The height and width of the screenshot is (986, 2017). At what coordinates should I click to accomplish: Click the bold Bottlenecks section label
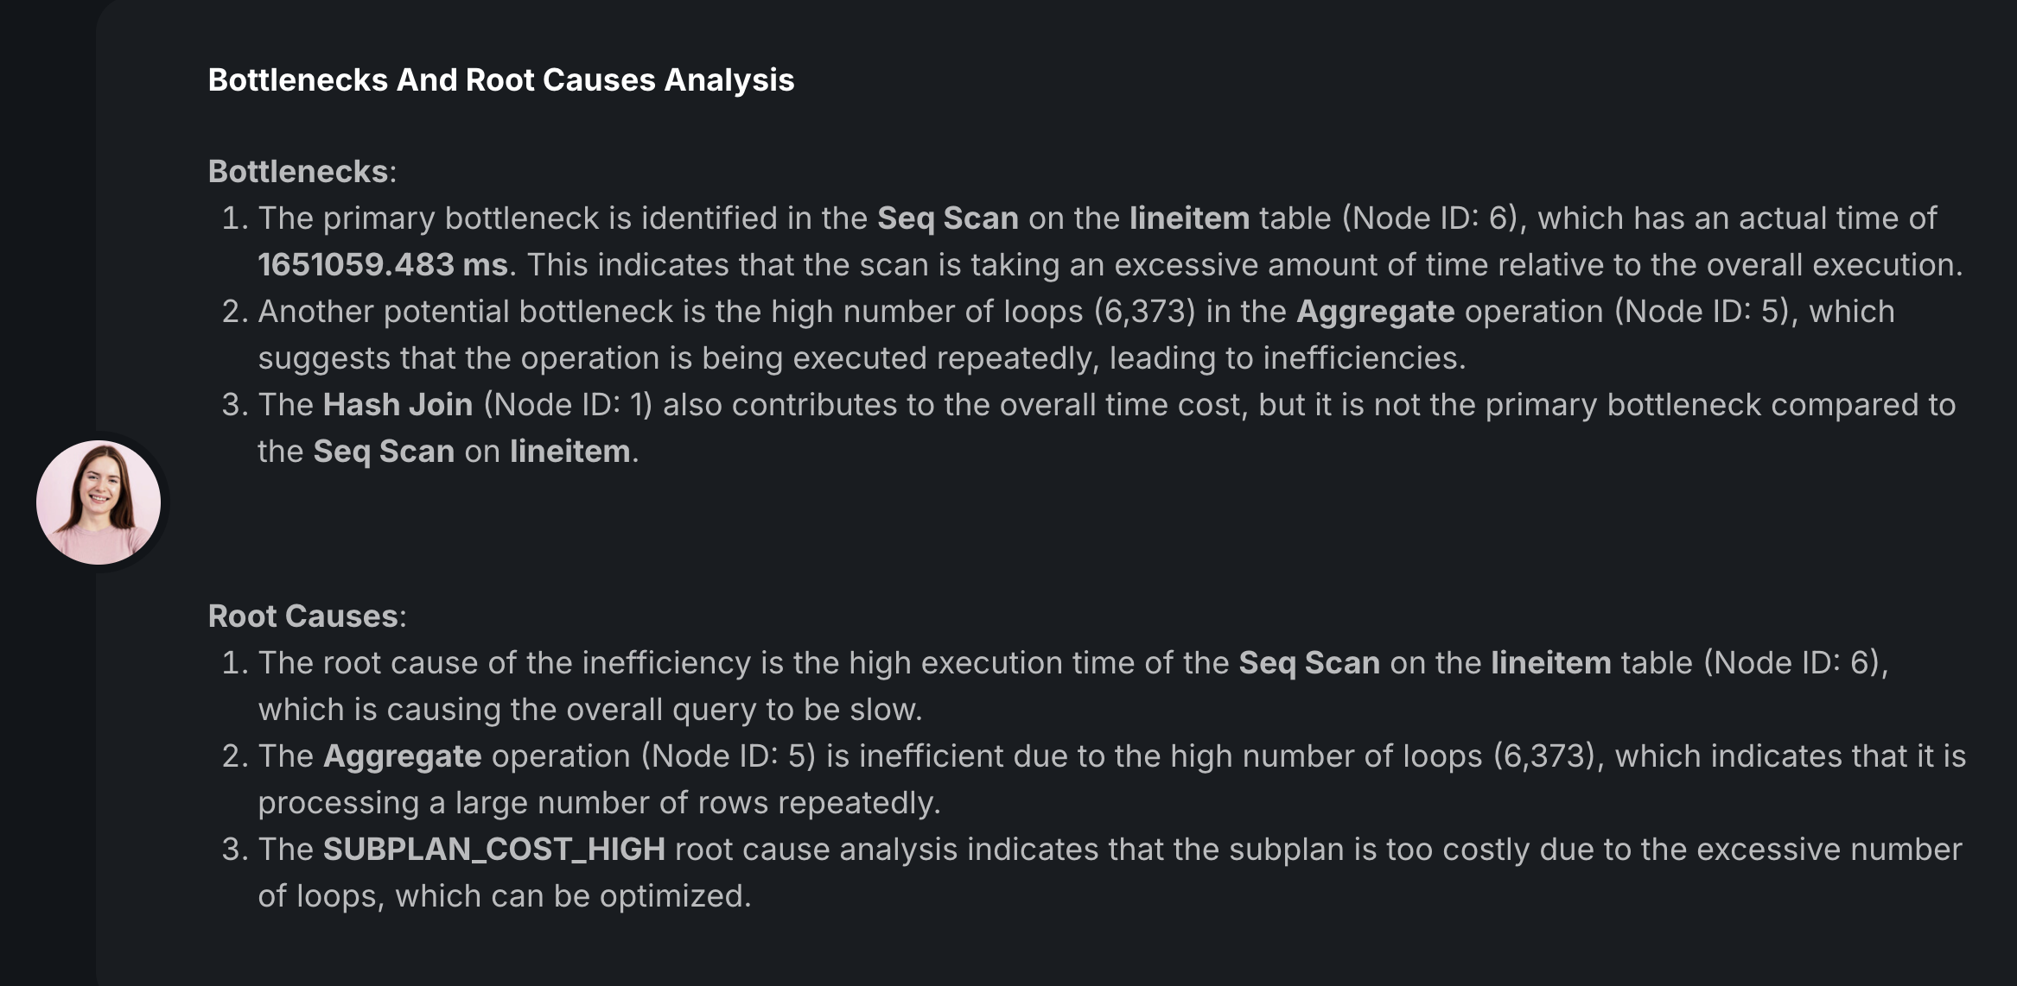tap(298, 171)
